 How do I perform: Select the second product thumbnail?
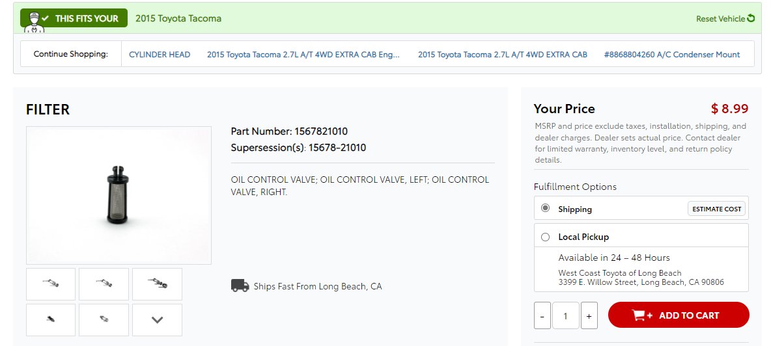pyautogui.click(x=104, y=284)
